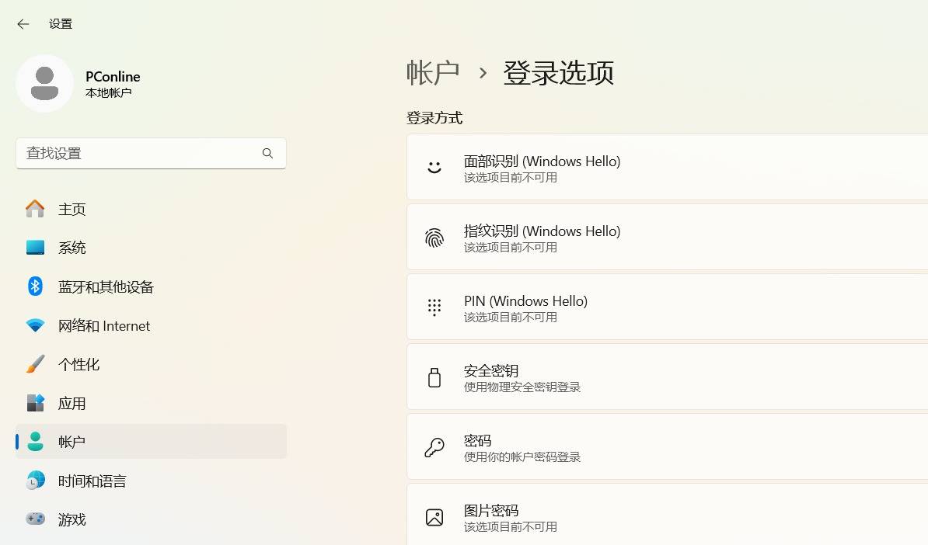
Task: Open 网络和 Internet settings
Action: pyautogui.click(x=104, y=326)
